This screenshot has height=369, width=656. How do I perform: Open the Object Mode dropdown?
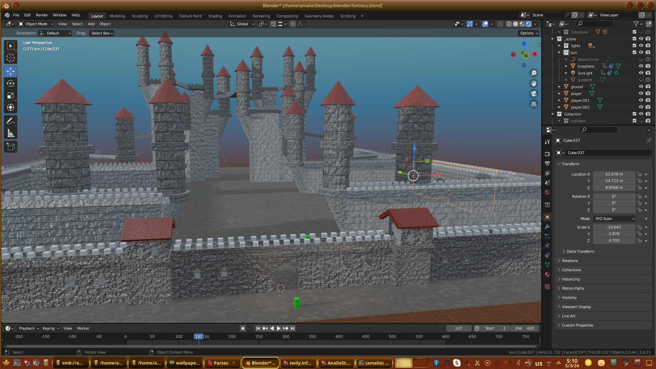[36, 24]
